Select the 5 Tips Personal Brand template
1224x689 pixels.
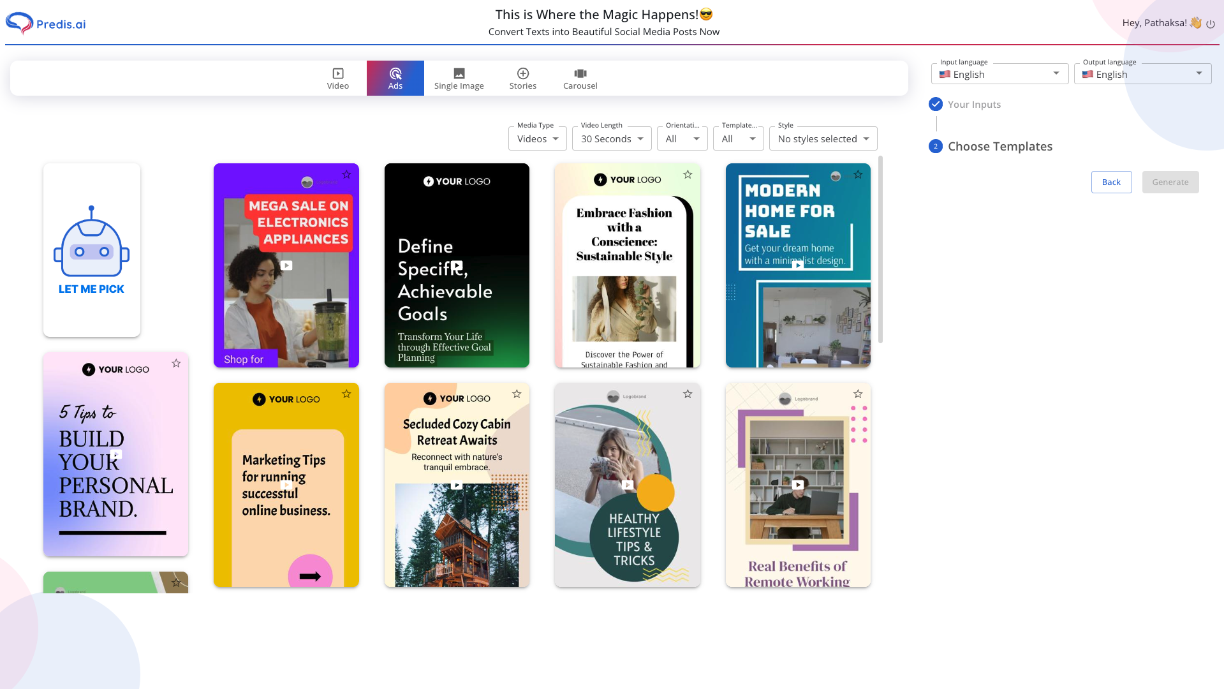(x=115, y=454)
